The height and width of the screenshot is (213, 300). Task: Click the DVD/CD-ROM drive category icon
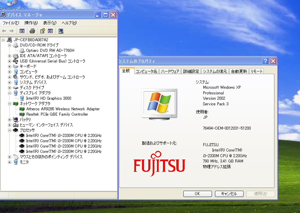click(x=15, y=45)
